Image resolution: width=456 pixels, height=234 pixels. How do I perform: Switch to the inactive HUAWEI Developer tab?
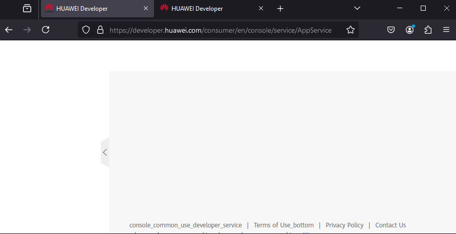pyautogui.click(x=205, y=9)
